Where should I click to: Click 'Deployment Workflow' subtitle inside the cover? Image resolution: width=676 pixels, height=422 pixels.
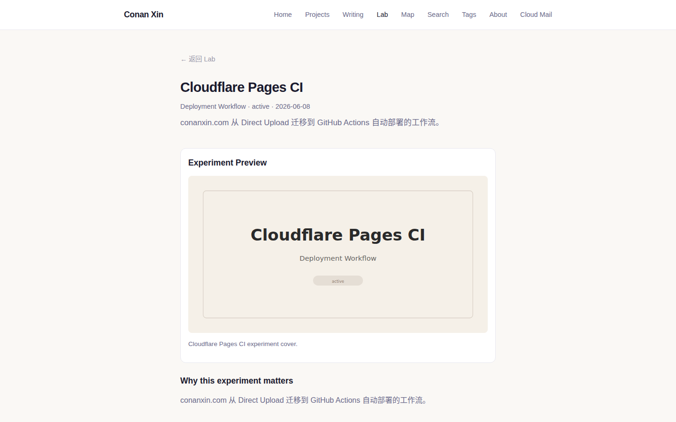tap(338, 258)
